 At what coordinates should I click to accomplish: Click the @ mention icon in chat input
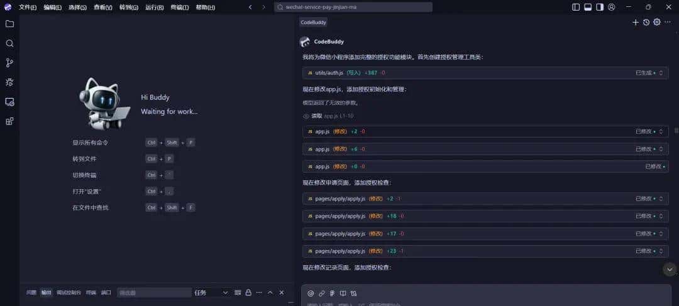click(311, 293)
